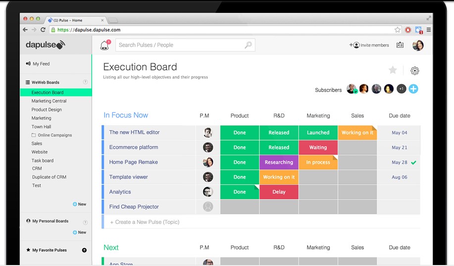Open the contact card icon in header
454x266 pixels.
[x=400, y=45]
